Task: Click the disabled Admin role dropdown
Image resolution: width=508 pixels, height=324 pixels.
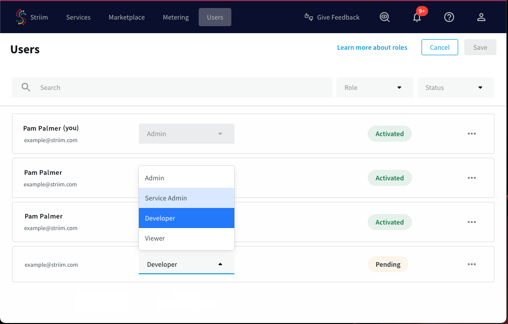Action: [187, 134]
